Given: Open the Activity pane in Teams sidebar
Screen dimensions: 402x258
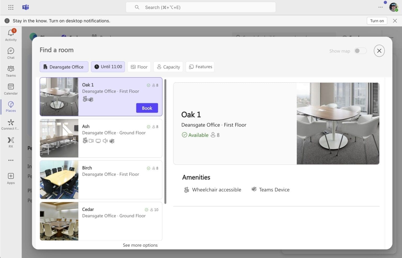Looking at the screenshot, I should pyautogui.click(x=11, y=34).
